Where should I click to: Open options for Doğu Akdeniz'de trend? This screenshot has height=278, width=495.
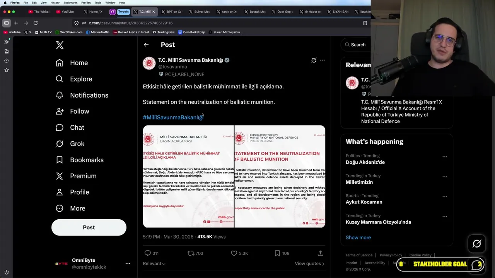pyautogui.click(x=445, y=157)
